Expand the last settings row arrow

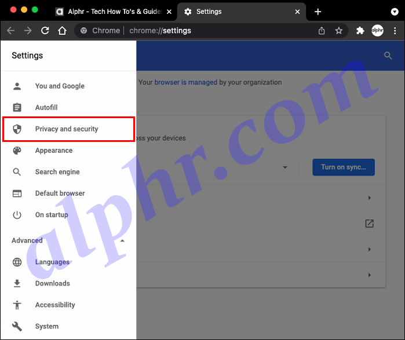click(369, 275)
